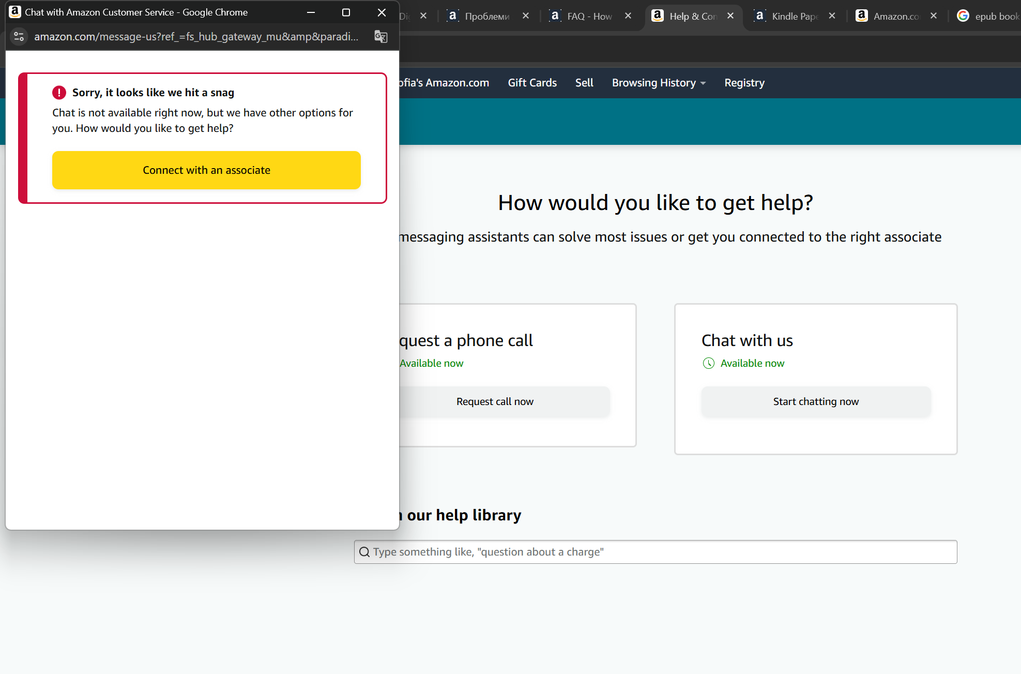Viewport: 1021px width, 674px height.
Task: Click the red error alert icon
Action: click(59, 93)
